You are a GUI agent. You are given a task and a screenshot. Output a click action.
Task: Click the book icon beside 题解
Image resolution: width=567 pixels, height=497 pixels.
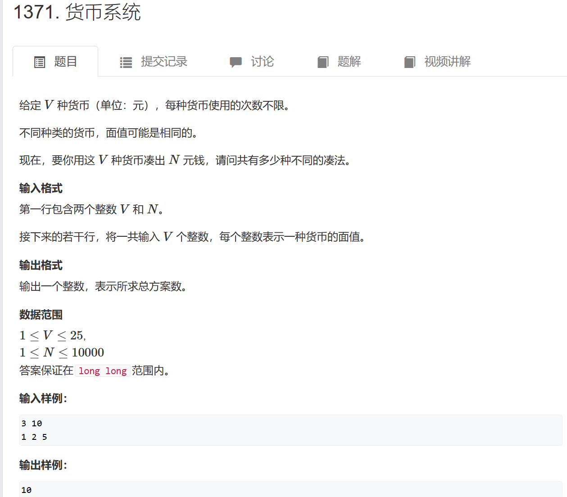click(x=323, y=62)
